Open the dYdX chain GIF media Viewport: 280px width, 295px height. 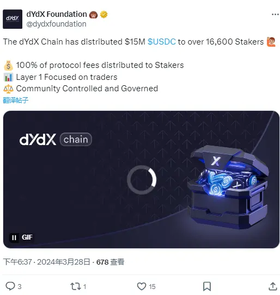141,179
